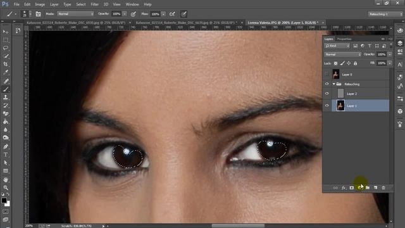The height and width of the screenshot is (228, 405).
Task: Show Layer 0 visibility box
Action: [327, 74]
